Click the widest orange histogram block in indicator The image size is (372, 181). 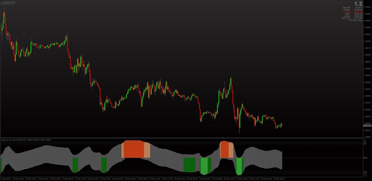[x=133, y=149]
